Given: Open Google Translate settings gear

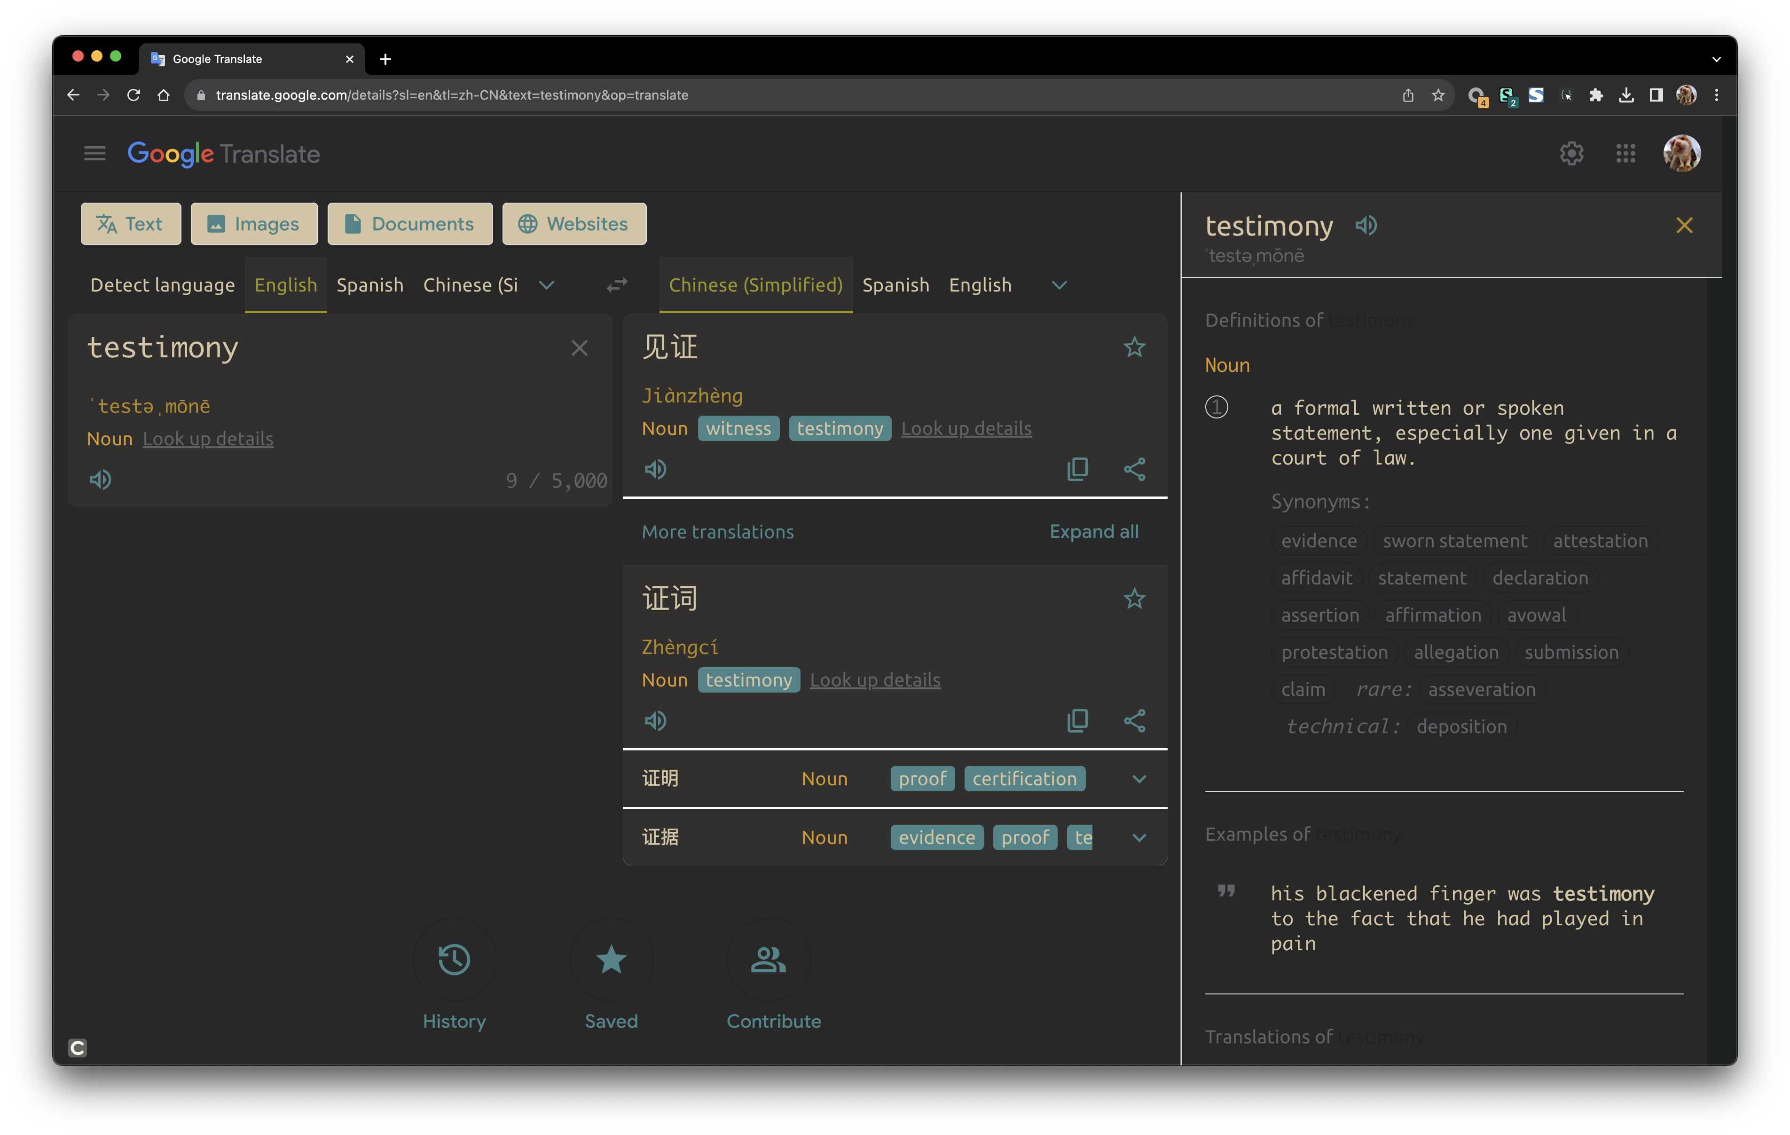Looking at the screenshot, I should click(x=1570, y=153).
